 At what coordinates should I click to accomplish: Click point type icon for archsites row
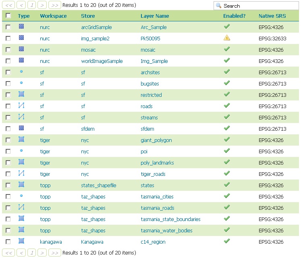(21, 72)
